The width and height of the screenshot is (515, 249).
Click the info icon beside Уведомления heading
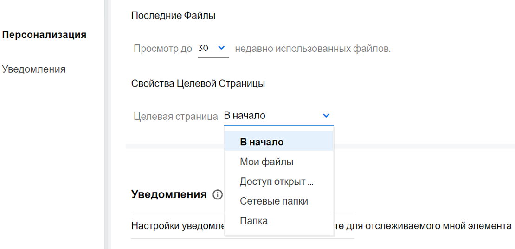point(217,195)
